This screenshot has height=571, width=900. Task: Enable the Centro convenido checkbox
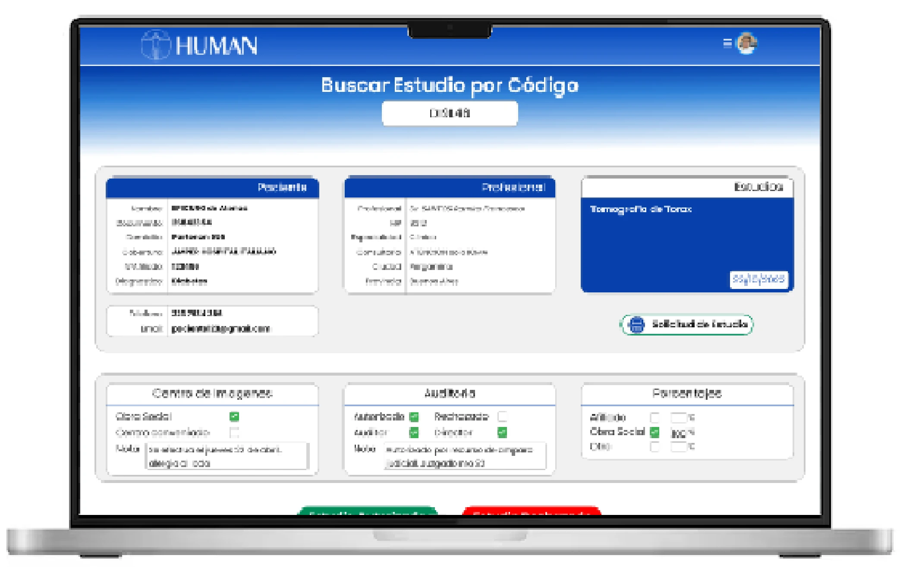[x=233, y=433]
